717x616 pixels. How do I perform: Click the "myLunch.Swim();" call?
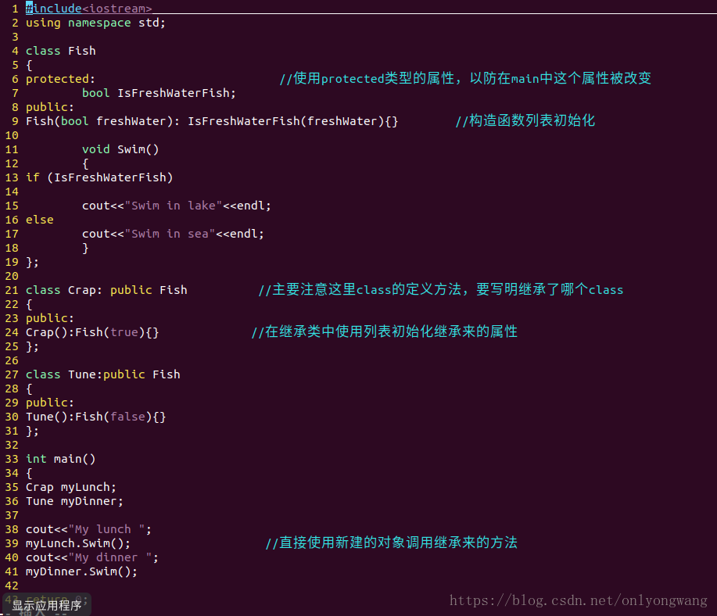pyautogui.click(x=78, y=543)
